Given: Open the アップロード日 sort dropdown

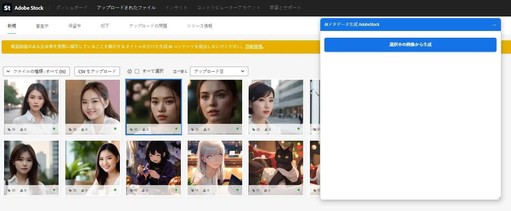Looking at the screenshot, I should 219,71.
